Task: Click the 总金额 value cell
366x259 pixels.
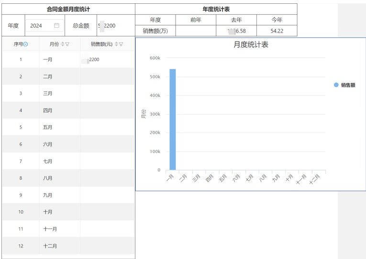Action: pyautogui.click(x=116, y=26)
